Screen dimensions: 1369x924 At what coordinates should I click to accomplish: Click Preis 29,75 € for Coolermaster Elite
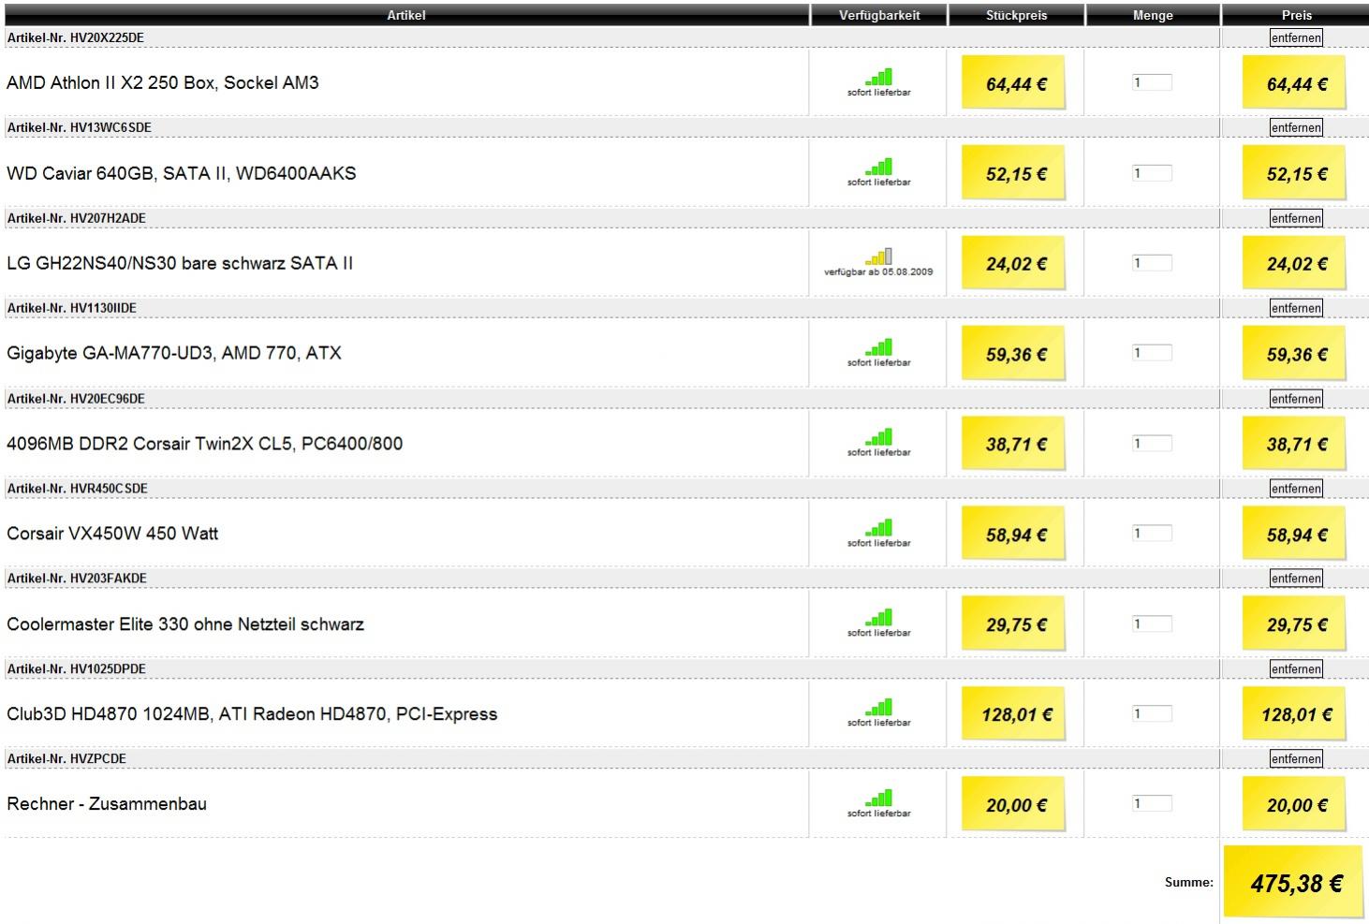point(1295,624)
